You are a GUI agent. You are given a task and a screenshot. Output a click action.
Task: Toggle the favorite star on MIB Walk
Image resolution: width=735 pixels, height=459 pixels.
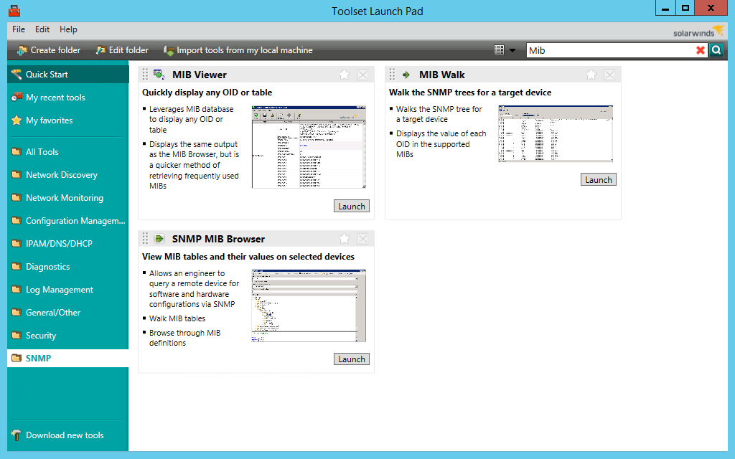591,74
